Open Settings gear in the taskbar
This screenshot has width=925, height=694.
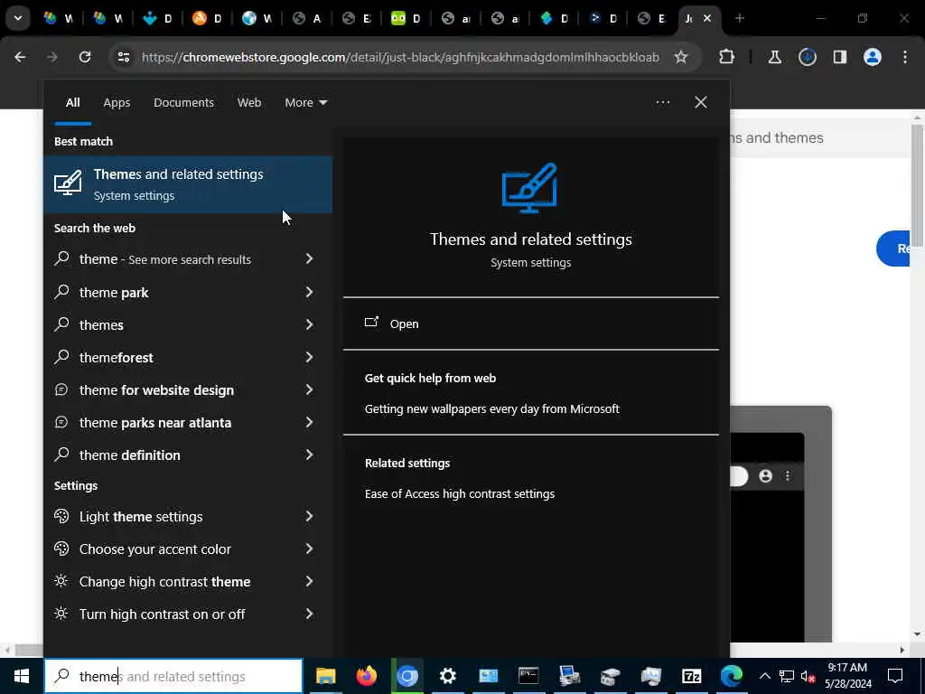pyautogui.click(x=448, y=676)
